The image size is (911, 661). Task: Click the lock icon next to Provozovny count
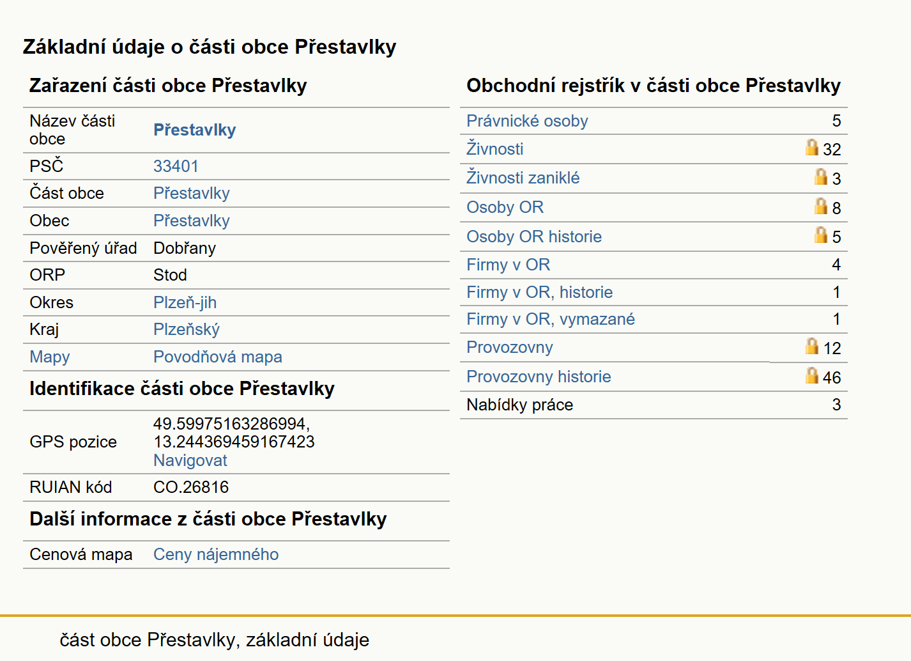pos(811,346)
